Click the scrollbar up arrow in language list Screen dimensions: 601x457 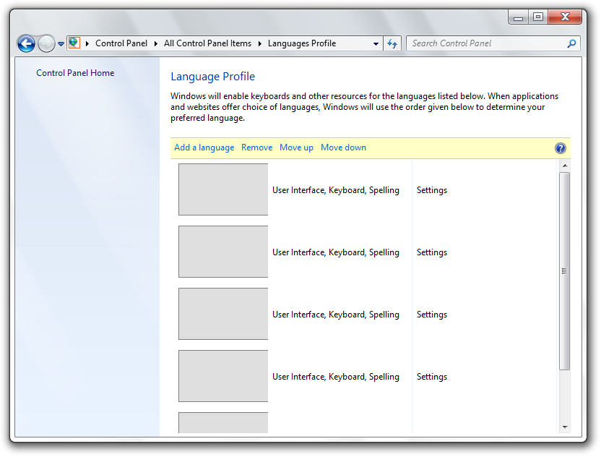564,166
